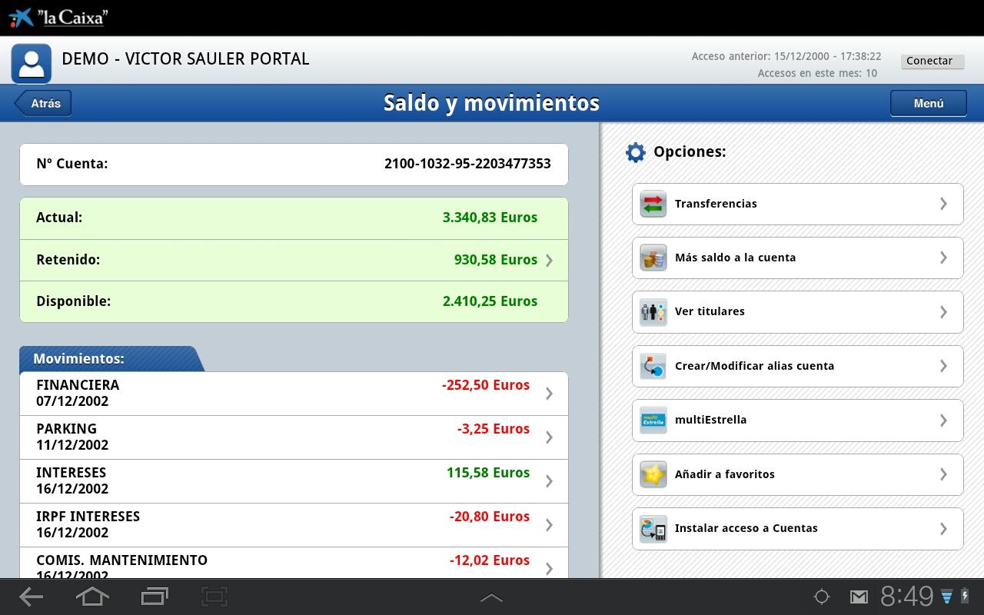Open the recent apps icon in the navigation bar
The width and height of the screenshot is (984, 615).
[155, 597]
